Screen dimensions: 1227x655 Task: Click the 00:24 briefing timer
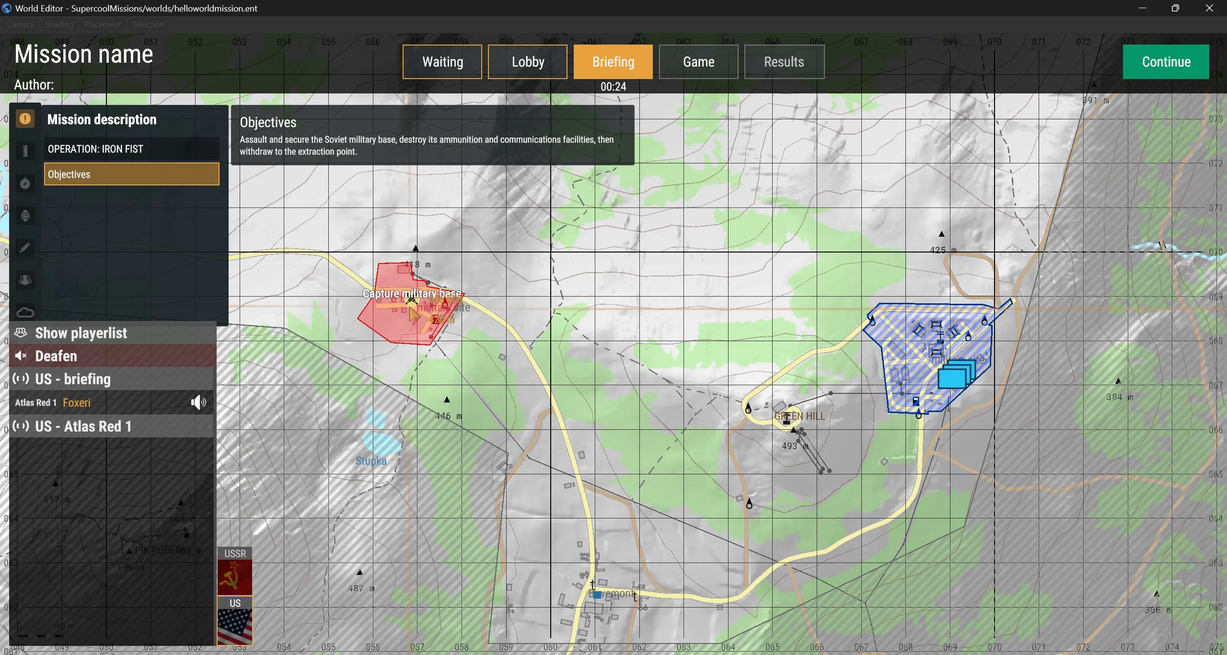click(613, 87)
